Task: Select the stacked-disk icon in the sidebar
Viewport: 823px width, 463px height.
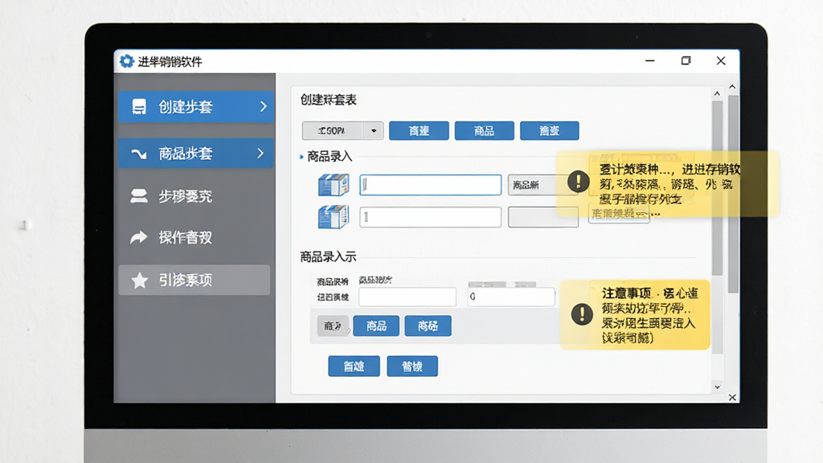Action: [x=139, y=196]
